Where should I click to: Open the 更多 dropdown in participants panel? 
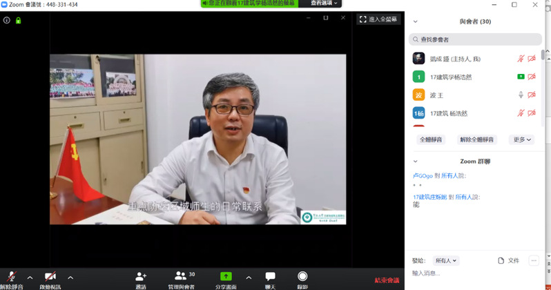pos(523,139)
